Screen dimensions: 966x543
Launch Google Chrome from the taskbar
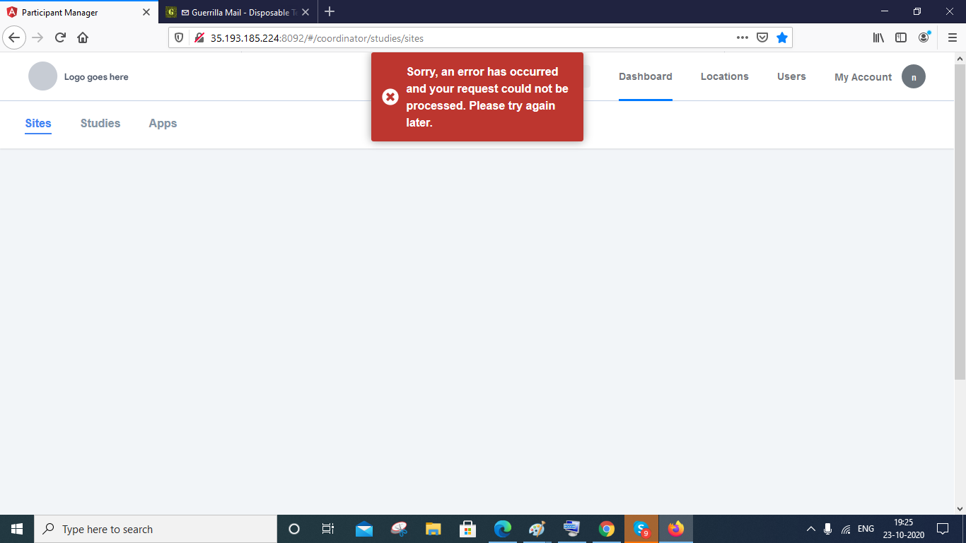pos(606,529)
